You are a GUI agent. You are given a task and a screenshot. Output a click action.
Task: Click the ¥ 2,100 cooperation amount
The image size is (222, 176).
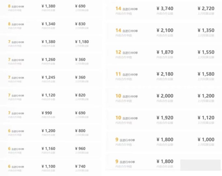click(x=165, y=30)
